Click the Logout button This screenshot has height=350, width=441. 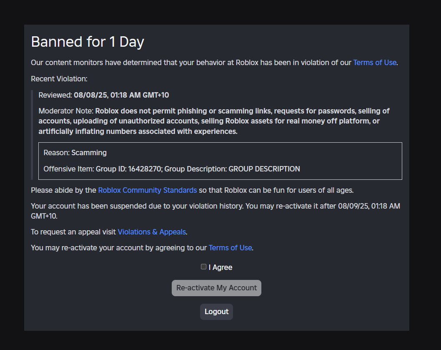pyautogui.click(x=216, y=311)
